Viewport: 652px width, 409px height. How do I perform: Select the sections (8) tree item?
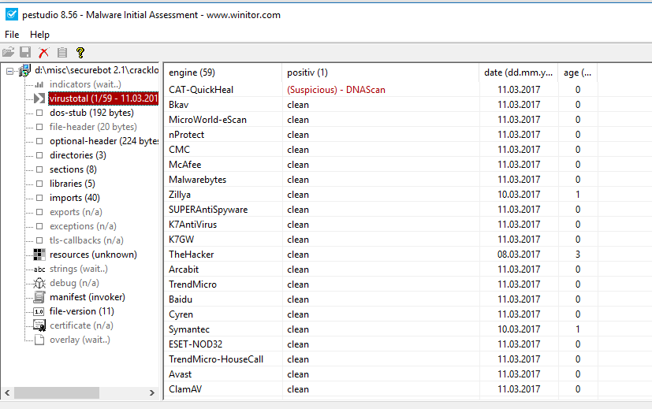(73, 169)
